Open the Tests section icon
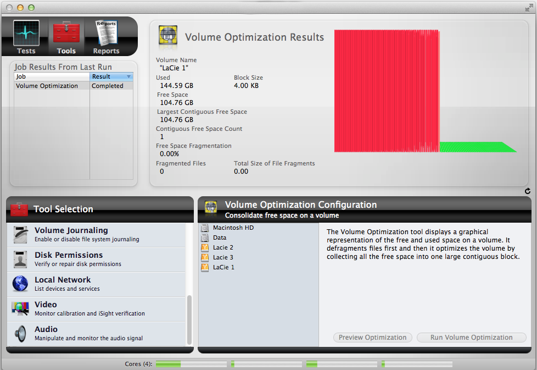The width and height of the screenshot is (537, 370). pos(26,33)
